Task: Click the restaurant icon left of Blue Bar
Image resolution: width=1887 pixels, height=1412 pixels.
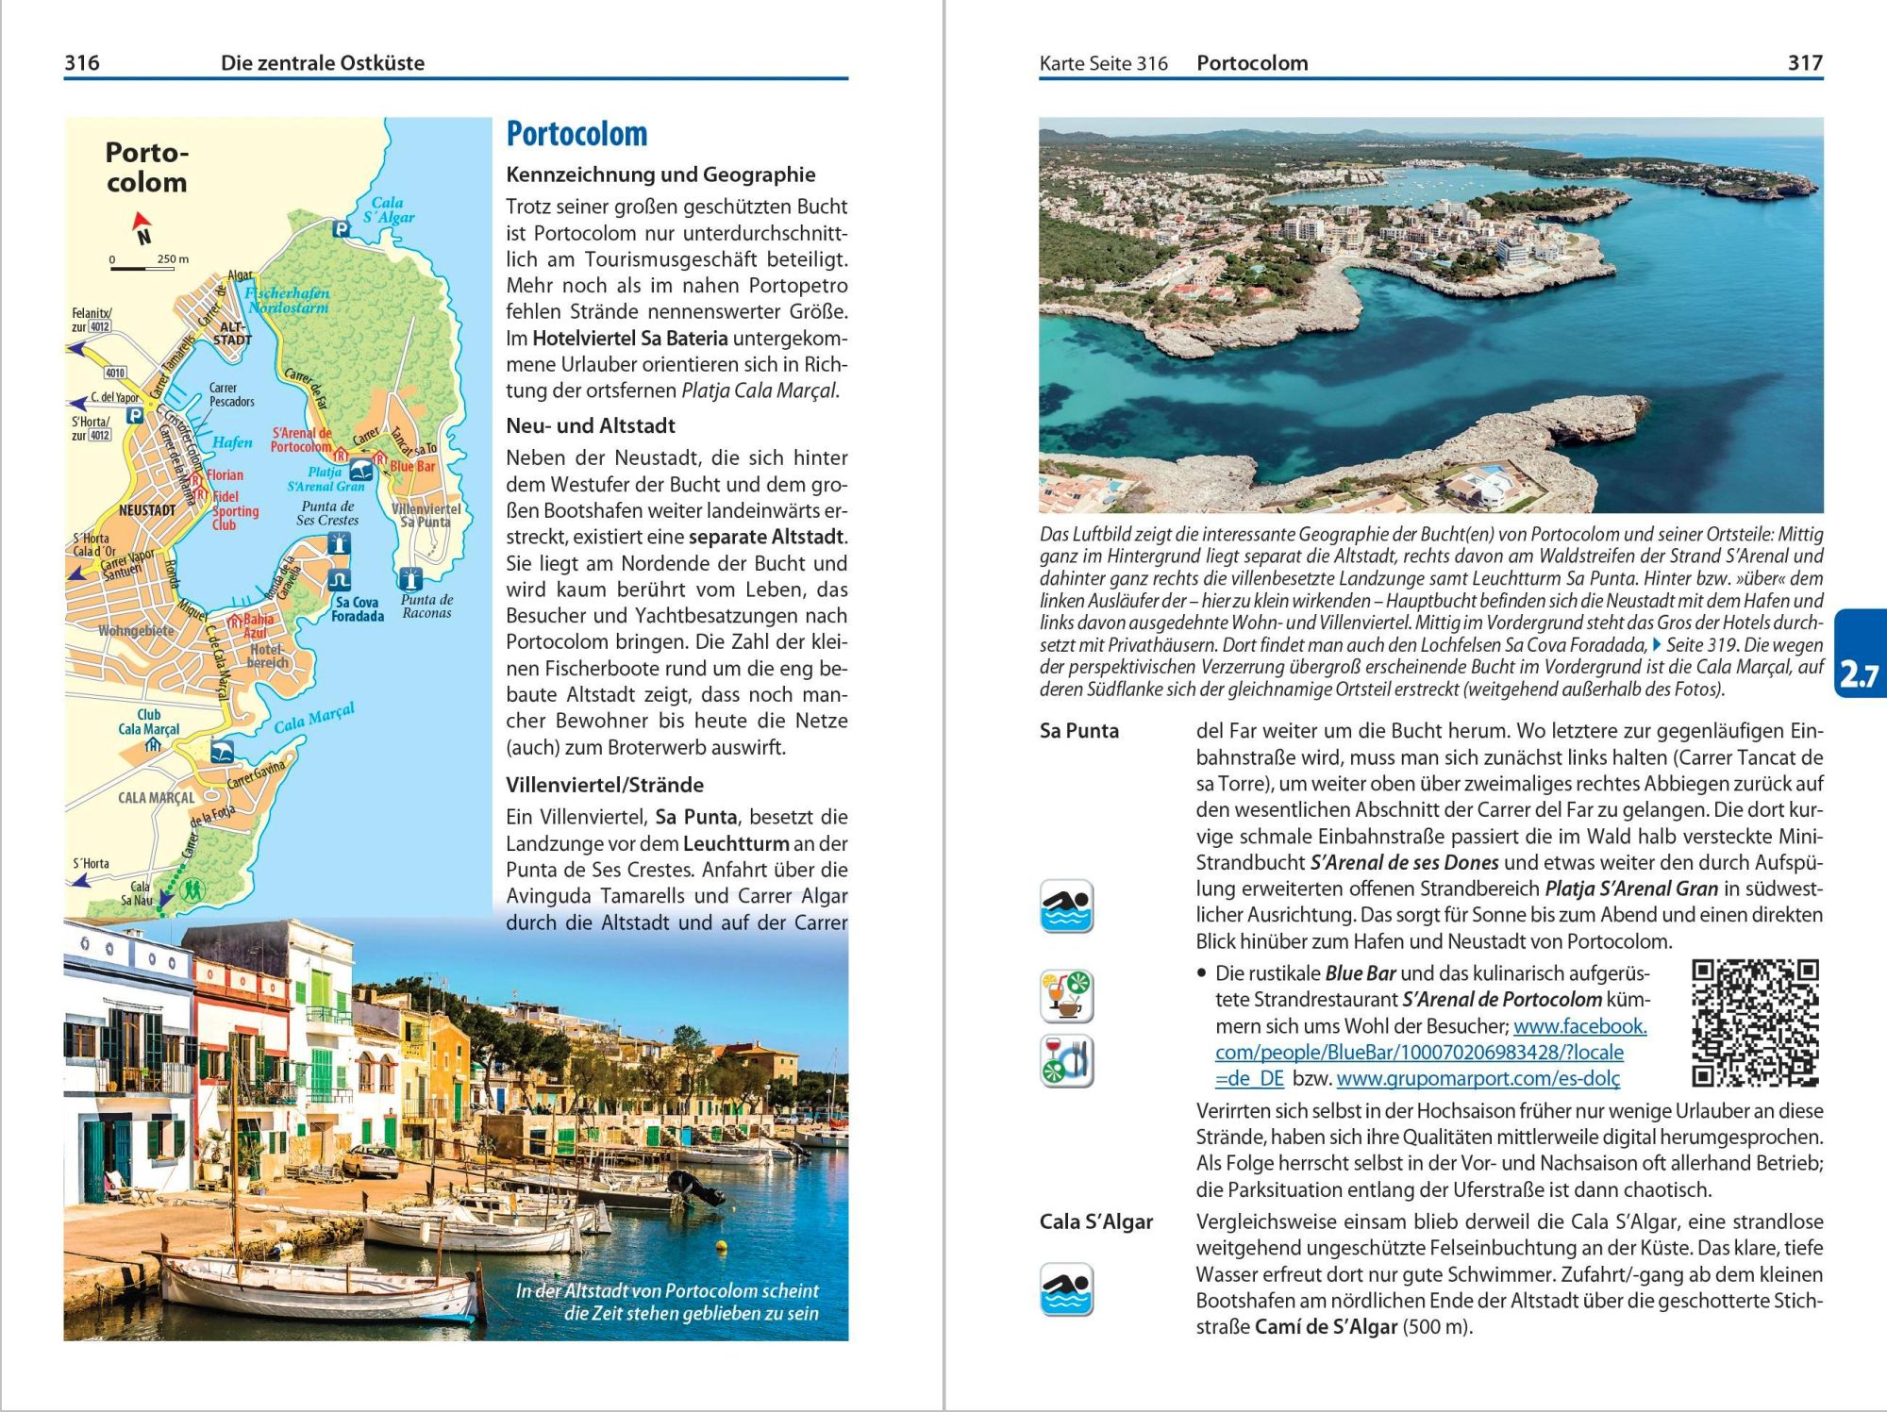Action: pyautogui.click(x=380, y=458)
